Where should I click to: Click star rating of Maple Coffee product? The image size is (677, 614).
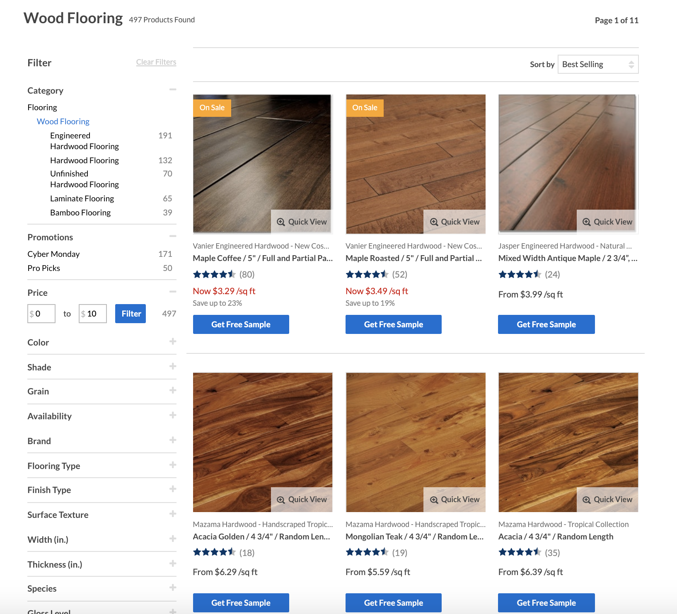click(x=214, y=274)
